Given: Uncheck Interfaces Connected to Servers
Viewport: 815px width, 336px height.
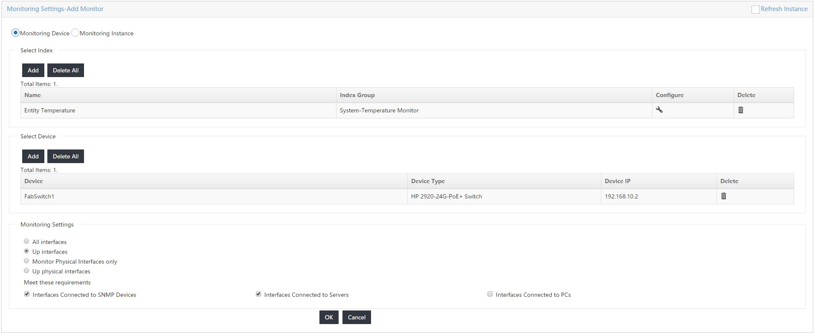Looking at the screenshot, I should point(258,294).
